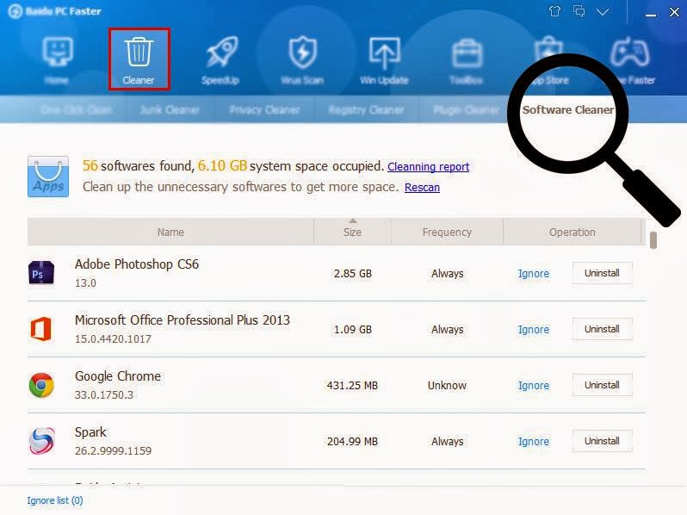Sort the list by Size column

point(352,232)
